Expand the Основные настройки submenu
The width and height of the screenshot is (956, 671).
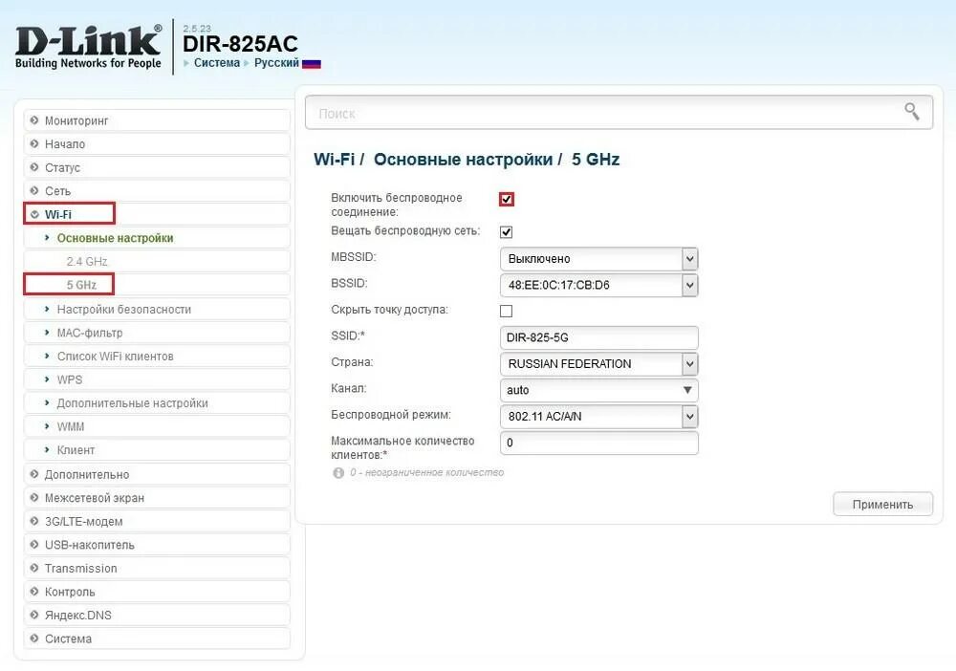157,238
